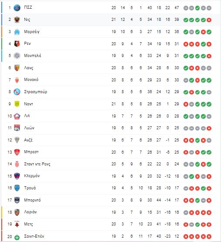Screen dimensions: 221x242
Task: Click Λυών's red loss form icon
Action: (209, 128)
